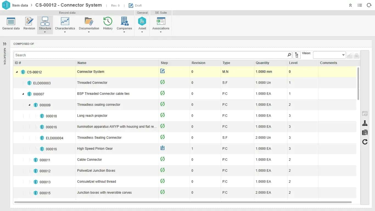Click the reload icon in right sidebar
The image size is (375, 211).
point(365,142)
